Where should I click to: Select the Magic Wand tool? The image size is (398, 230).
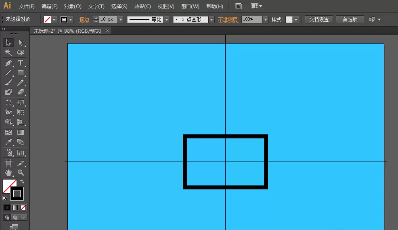8,52
